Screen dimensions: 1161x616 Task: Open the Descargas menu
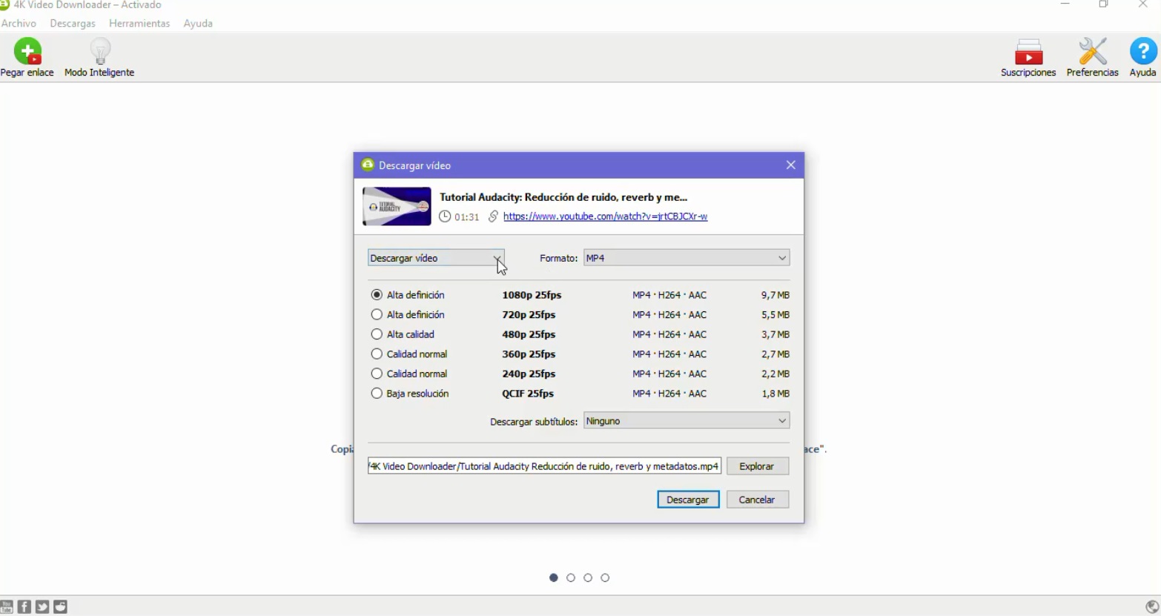(73, 24)
